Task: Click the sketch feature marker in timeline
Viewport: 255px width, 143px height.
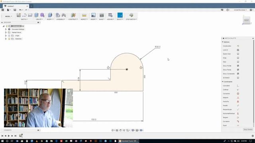Action: pos(21,135)
